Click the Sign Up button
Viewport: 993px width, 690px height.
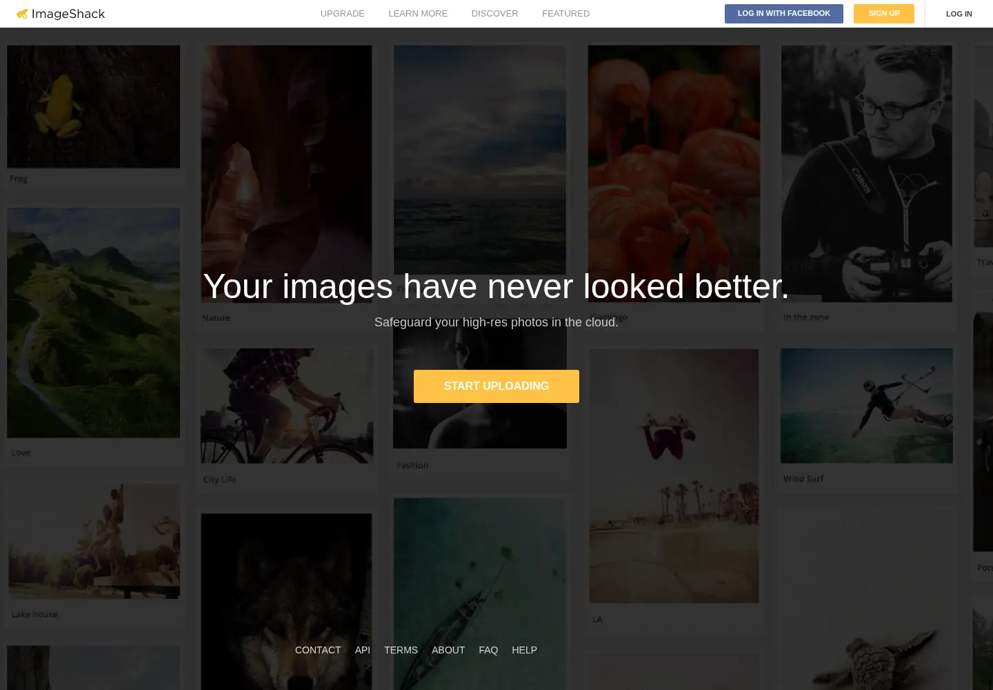[884, 14]
